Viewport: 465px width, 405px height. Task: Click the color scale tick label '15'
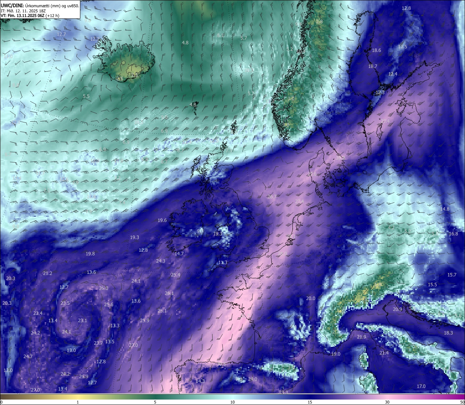[310, 402]
